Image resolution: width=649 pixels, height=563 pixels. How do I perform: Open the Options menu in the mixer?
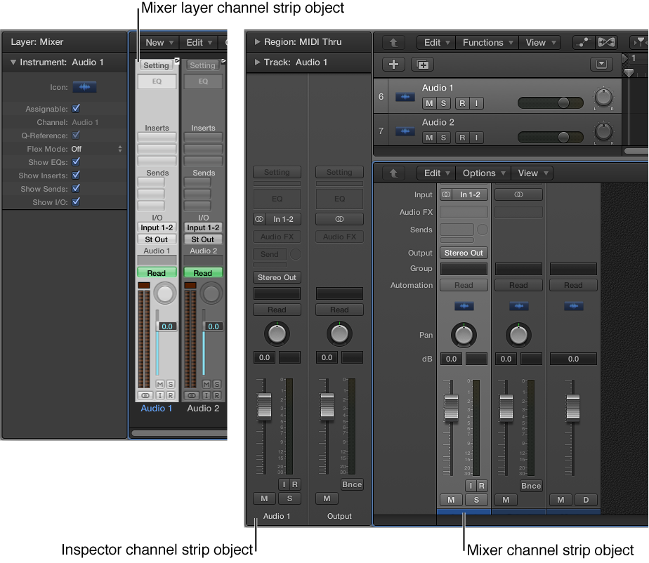483,173
